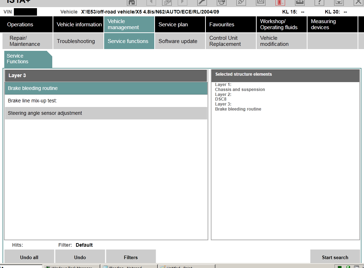
Task: Switch to Vehicle information tab
Action: tap(79, 25)
